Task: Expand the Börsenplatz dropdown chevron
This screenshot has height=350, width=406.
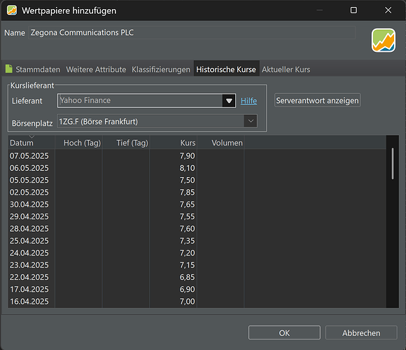Action: [251, 121]
